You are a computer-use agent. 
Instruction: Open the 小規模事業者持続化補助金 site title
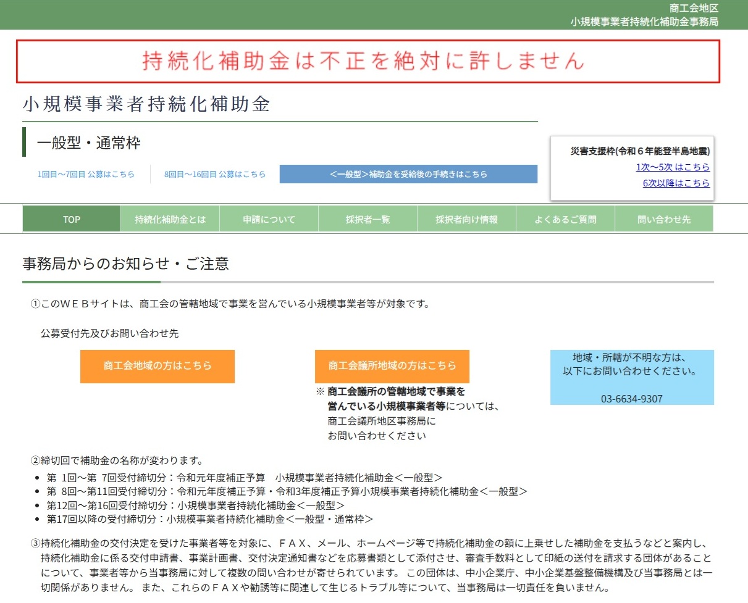click(x=146, y=104)
